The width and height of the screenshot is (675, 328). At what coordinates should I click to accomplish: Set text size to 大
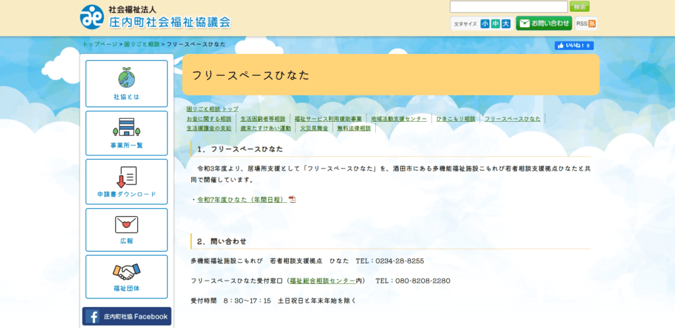506,24
